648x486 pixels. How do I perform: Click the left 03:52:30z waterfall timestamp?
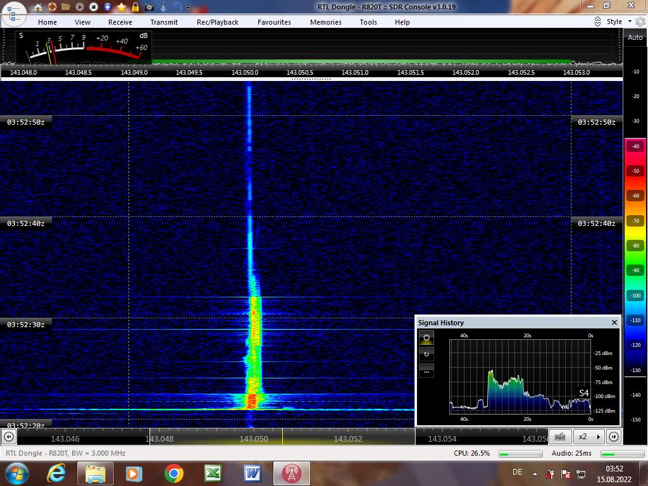point(25,325)
